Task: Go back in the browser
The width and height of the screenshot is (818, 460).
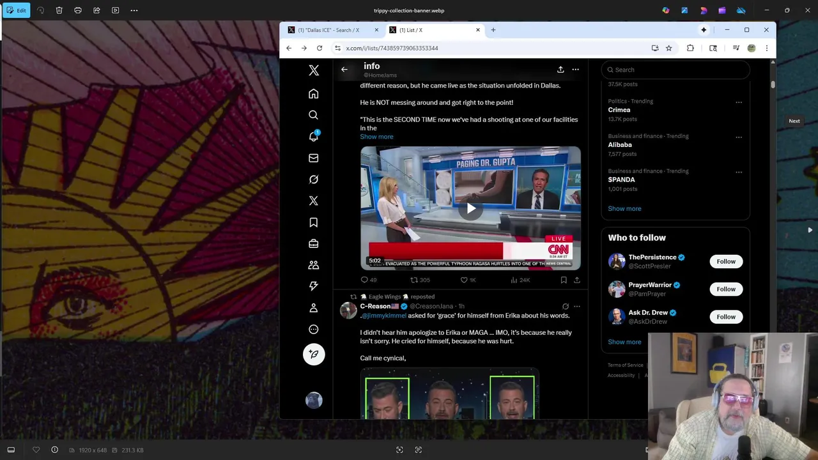Action: pos(289,48)
